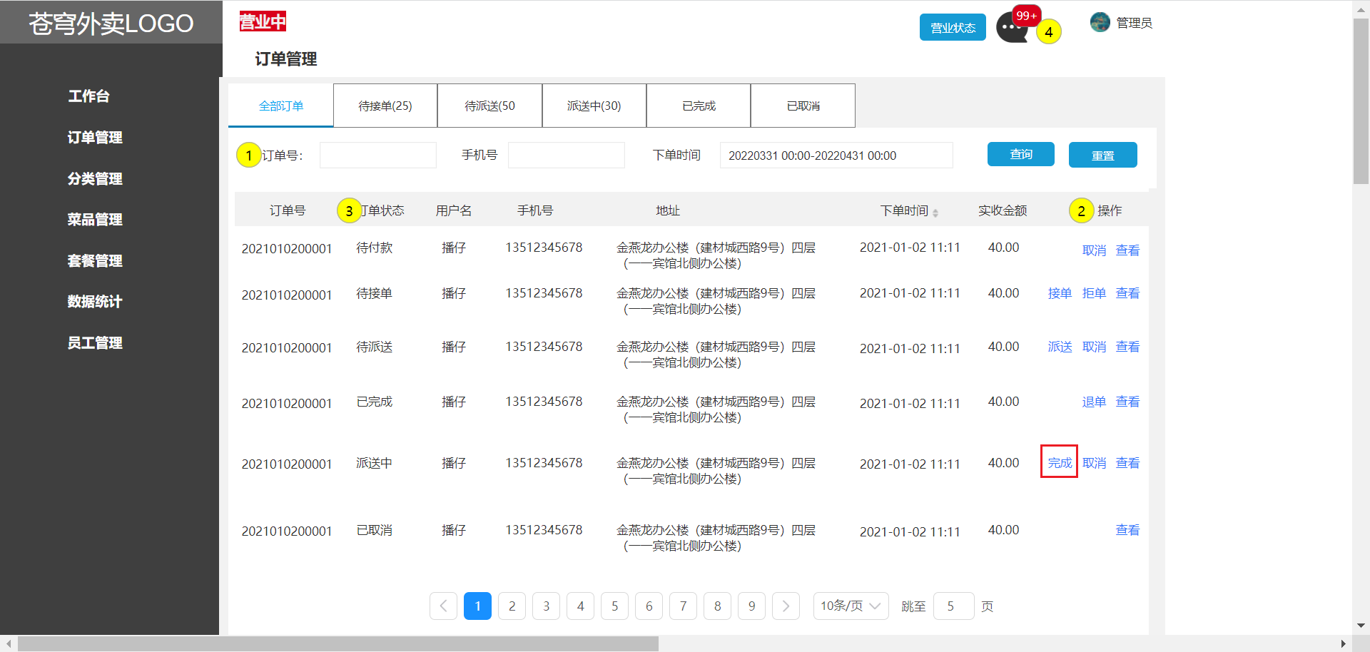Click the yellow annotation marker 2
This screenshot has width=1370, height=652.
pyautogui.click(x=1081, y=210)
